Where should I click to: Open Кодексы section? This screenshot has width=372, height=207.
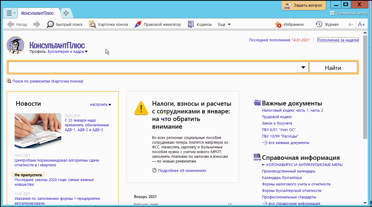[x=199, y=24]
